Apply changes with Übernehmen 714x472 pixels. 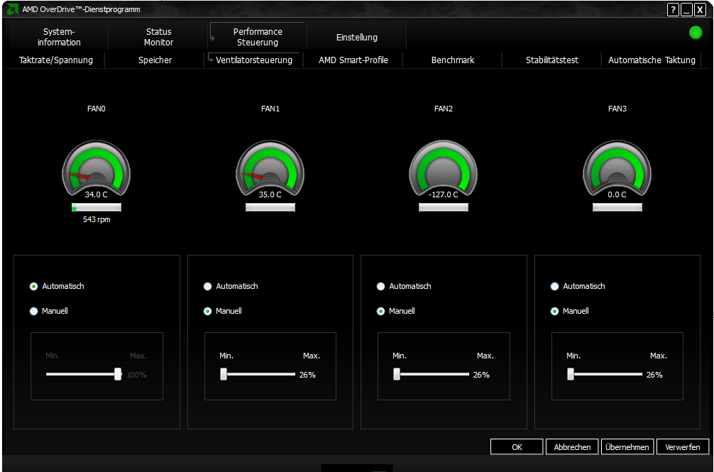click(x=627, y=447)
